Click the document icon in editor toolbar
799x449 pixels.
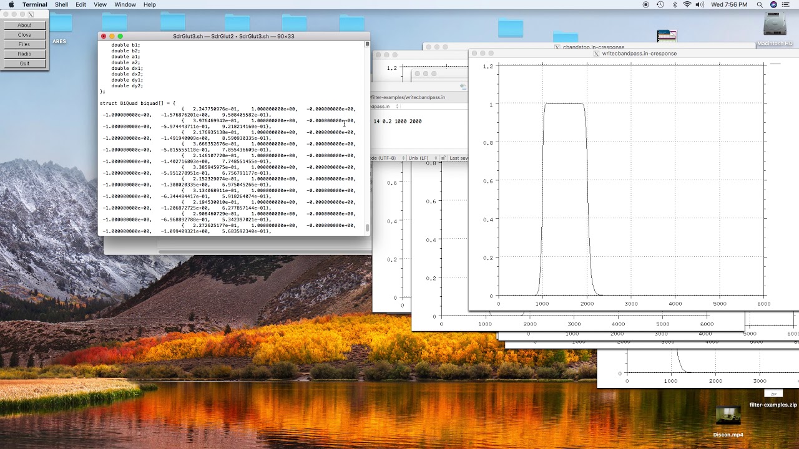(463, 87)
